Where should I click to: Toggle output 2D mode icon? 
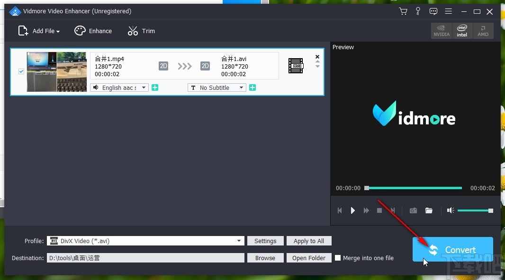205,66
